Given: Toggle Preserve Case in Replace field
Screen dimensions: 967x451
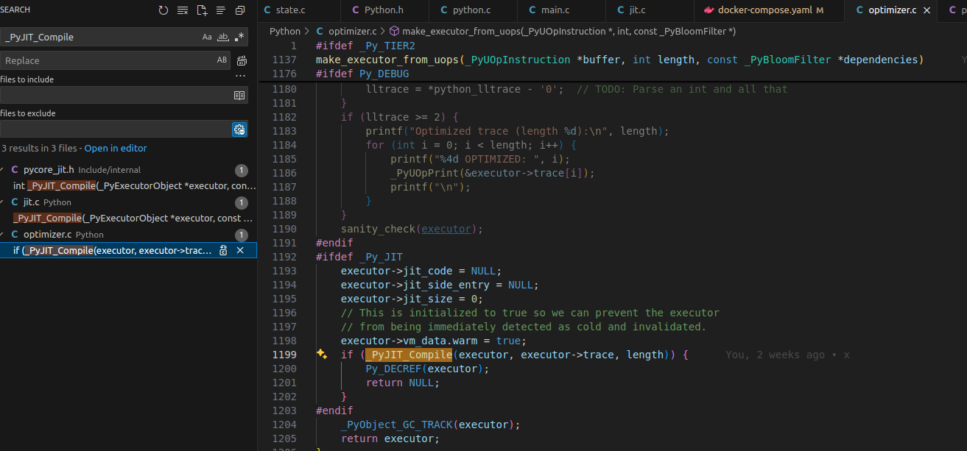Looking at the screenshot, I should pos(222,60).
